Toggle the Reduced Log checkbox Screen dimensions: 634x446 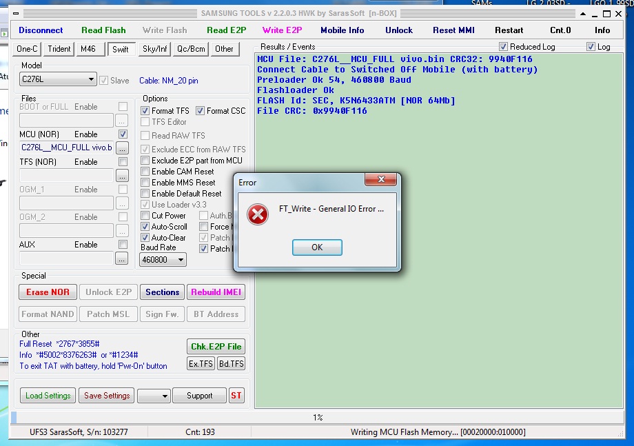pyautogui.click(x=503, y=46)
